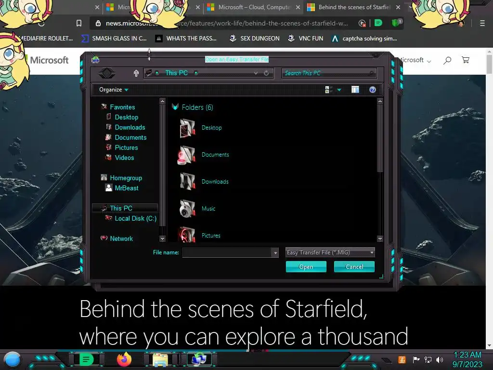This screenshot has height=370, width=493.
Task: Select Documents under Favorites
Action: tap(130, 137)
